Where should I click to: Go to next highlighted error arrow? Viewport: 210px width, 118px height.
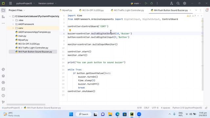(201, 16)
